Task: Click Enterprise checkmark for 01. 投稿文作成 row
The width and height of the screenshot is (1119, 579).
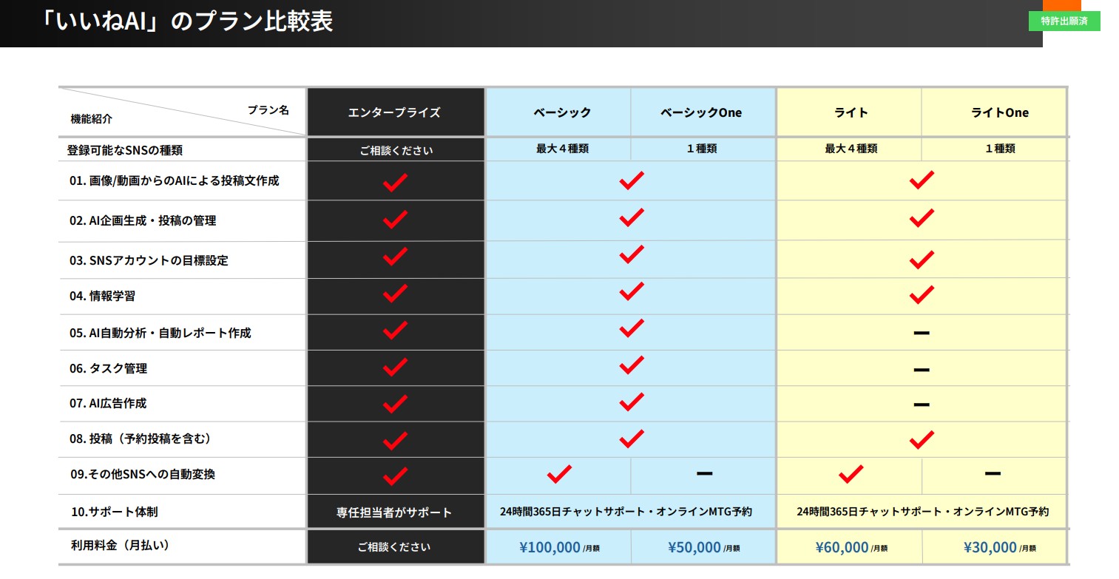Action: click(395, 181)
